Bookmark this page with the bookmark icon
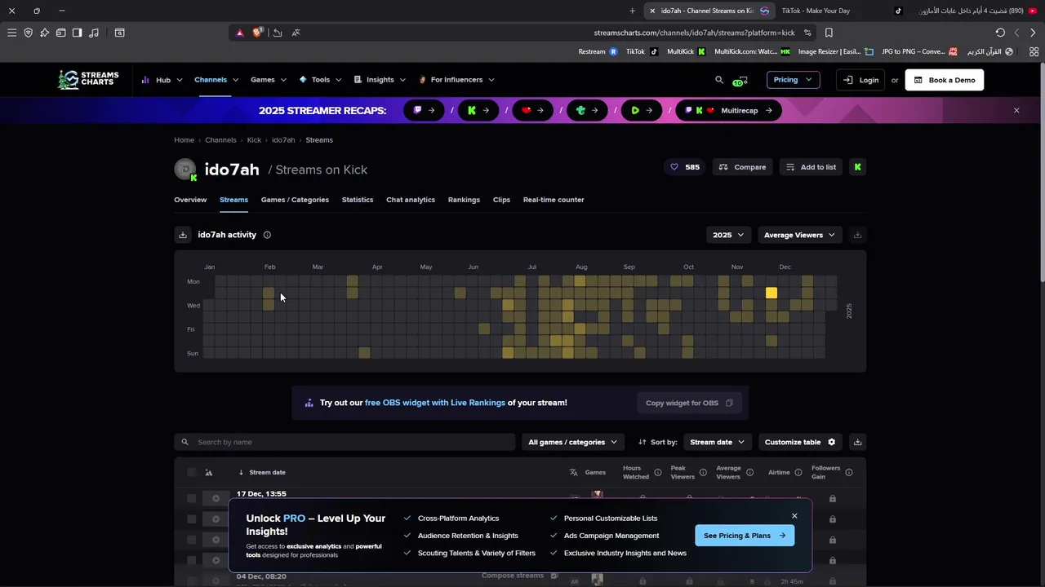Viewport: 1045px width, 587px height. 829,33
